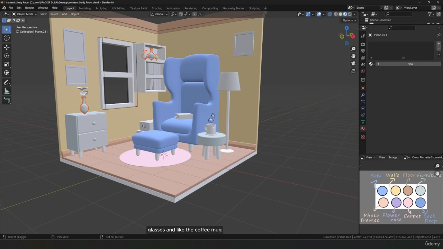Expand the material slot specials chevron
Viewport: 443px width, 249px height.
[439, 55]
